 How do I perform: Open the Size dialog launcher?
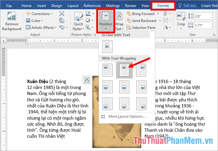[x=214, y=35]
